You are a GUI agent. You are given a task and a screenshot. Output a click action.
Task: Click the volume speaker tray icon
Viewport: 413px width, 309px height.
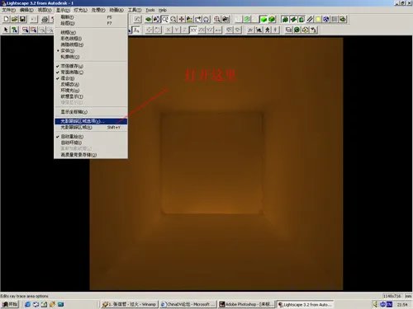point(376,304)
